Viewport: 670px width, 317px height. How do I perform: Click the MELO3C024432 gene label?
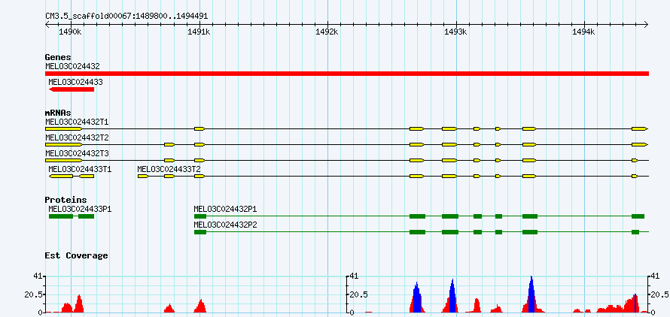pos(72,66)
